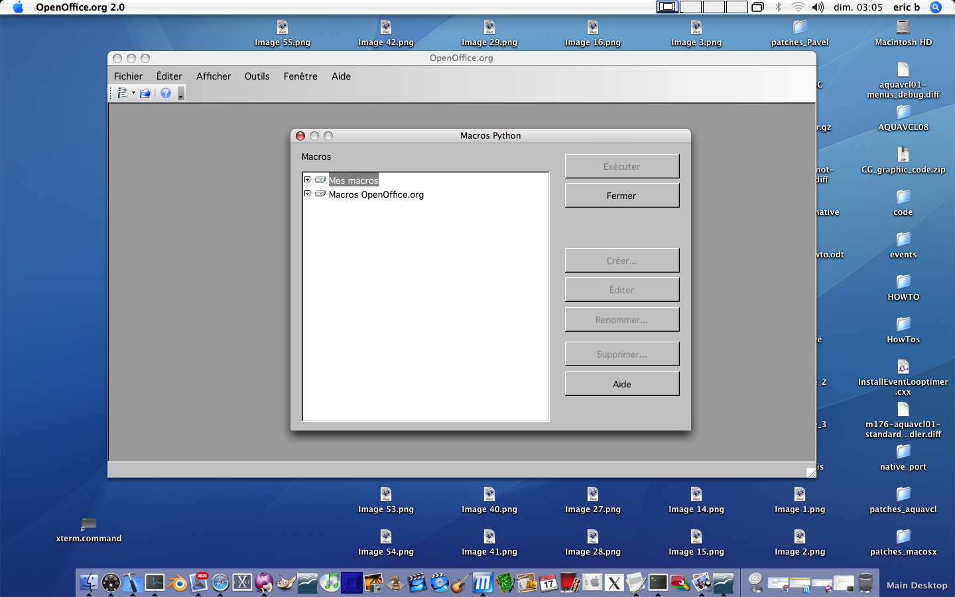The image size is (955, 597).
Task: Open the Fichier menu
Action: [128, 76]
